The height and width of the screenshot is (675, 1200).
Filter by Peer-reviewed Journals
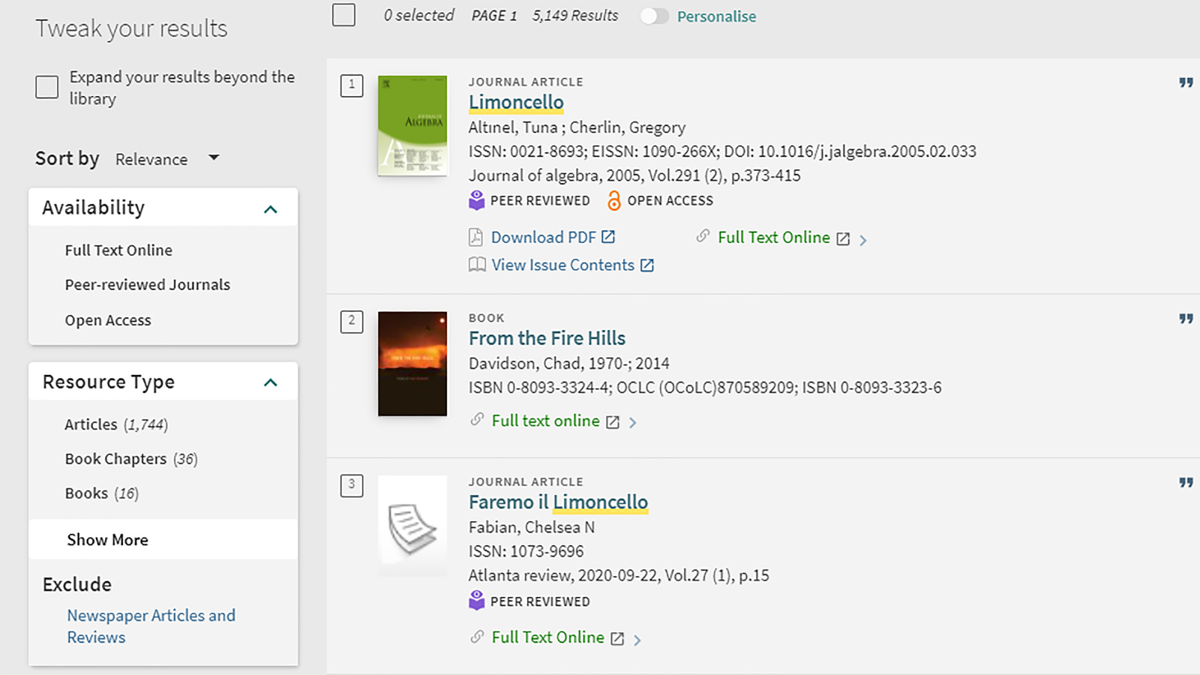point(147,285)
